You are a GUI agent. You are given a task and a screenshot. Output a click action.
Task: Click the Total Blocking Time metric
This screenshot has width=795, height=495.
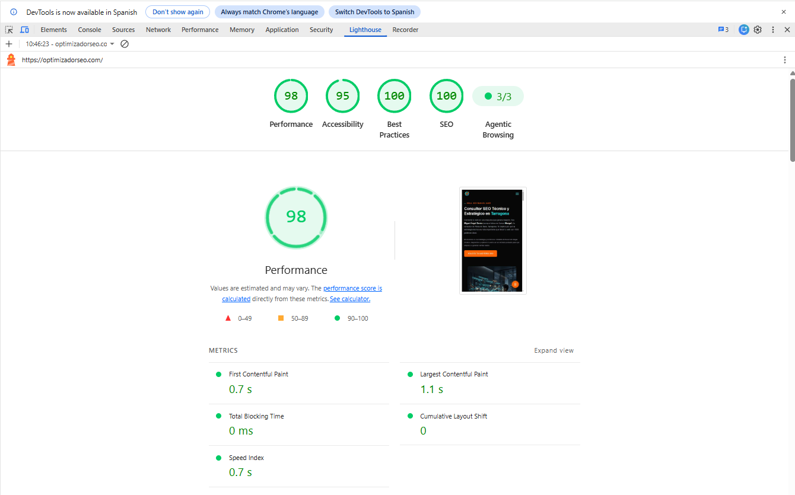(299, 424)
